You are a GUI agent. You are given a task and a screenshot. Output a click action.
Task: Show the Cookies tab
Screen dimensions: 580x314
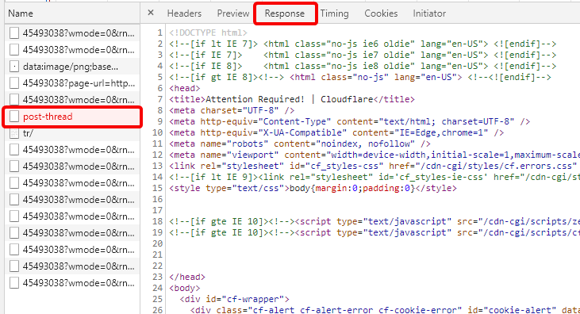click(x=381, y=13)
